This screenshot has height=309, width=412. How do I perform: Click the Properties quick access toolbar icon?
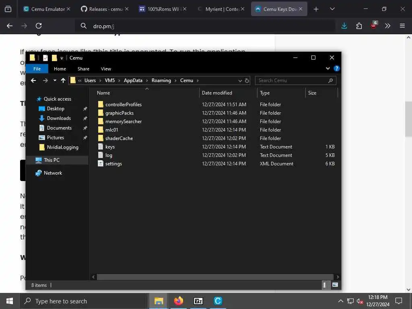(x=45, y=58)
